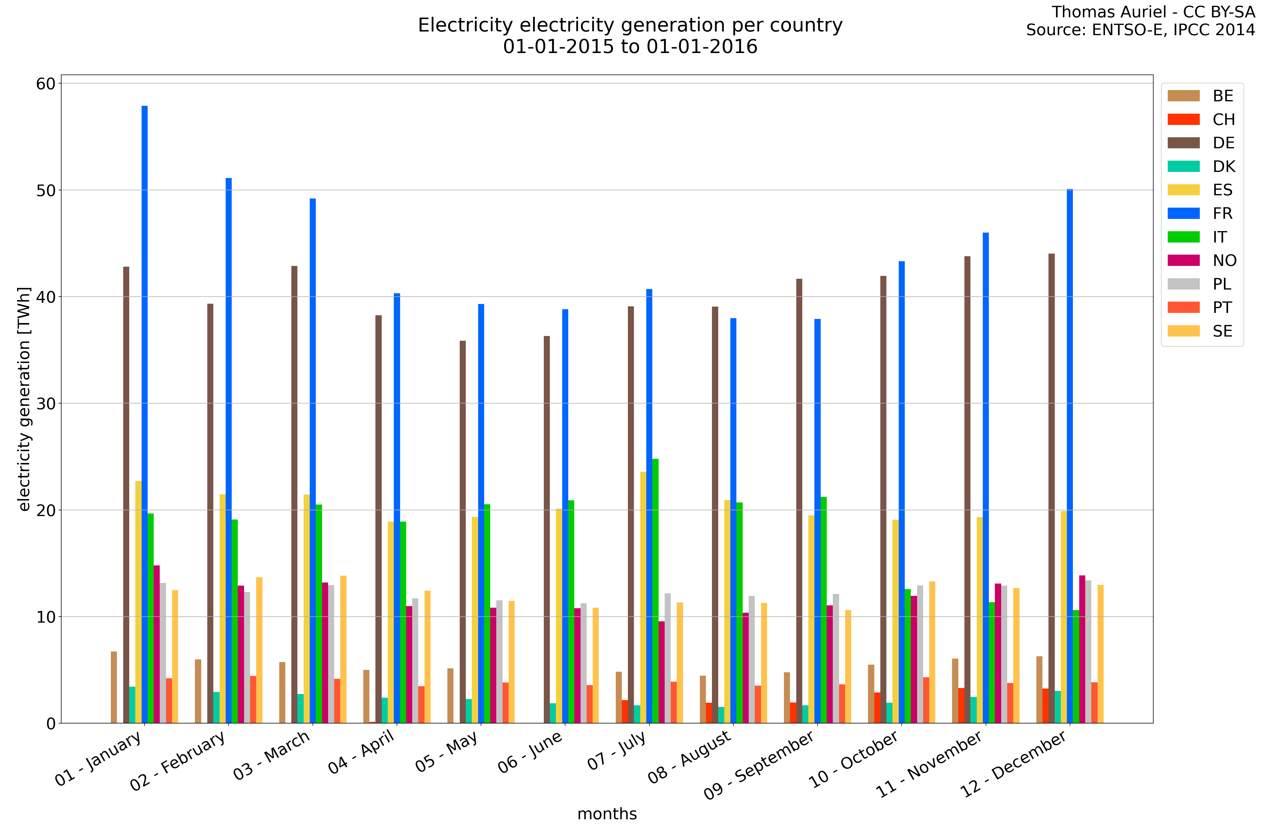Click the 'months' x-axis label
The image size is (1261, 840).
click(607, 814)
